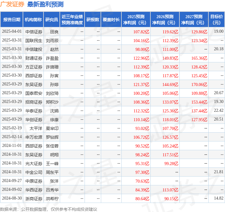Select the 国泰君安 institution cell
Image resolution: width=225 pixels, height=212 pixels.
click(x=34, y=93)
